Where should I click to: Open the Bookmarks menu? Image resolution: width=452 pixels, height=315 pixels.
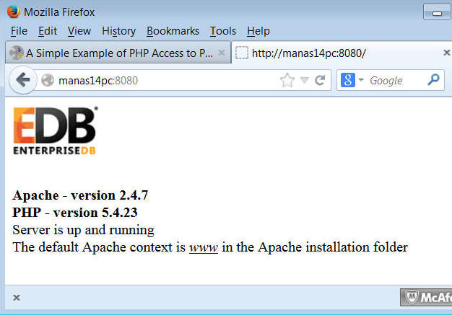click(x=173, y=31)
